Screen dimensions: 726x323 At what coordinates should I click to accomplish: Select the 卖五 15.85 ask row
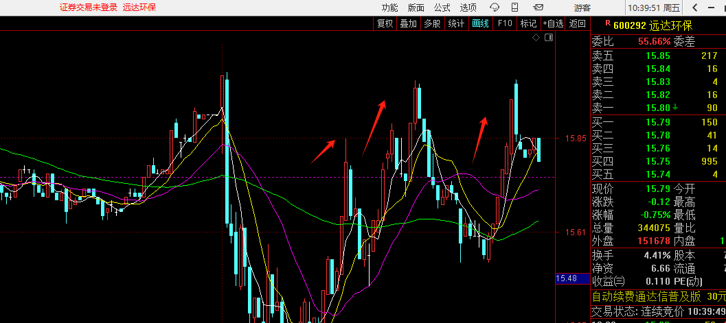tap(659, 56)
